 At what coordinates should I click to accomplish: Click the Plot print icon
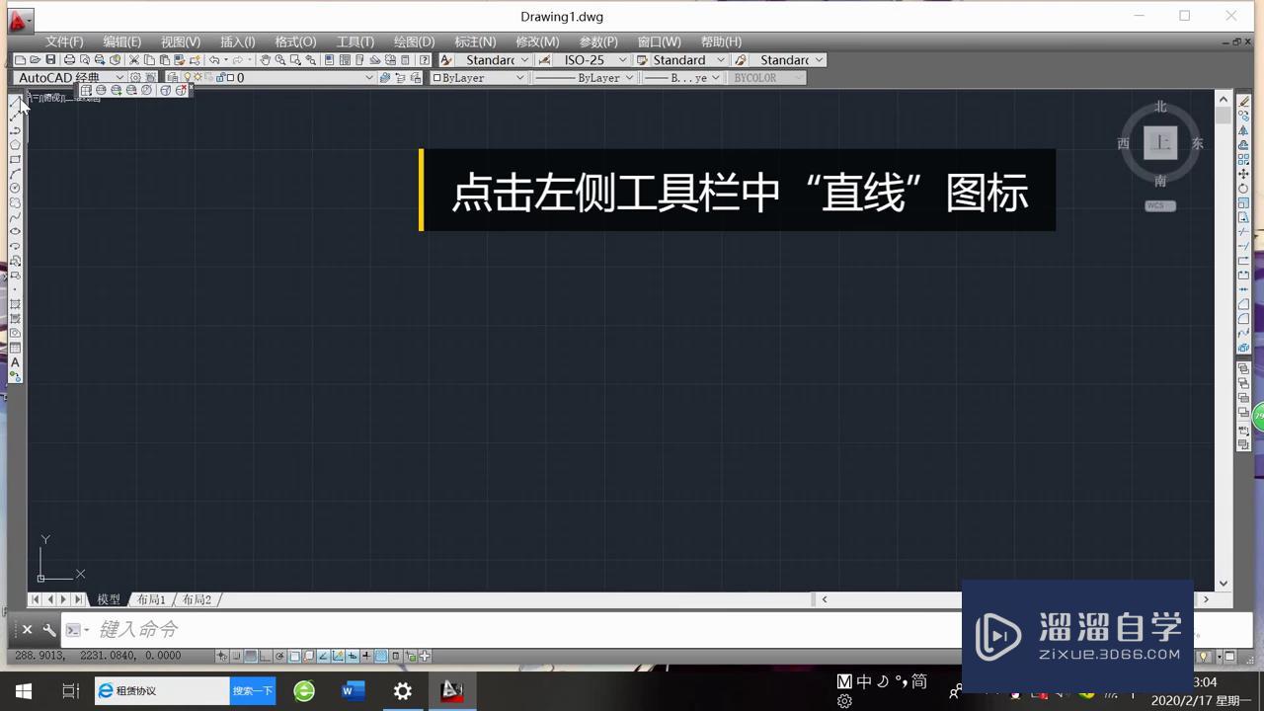click(69, 60)
